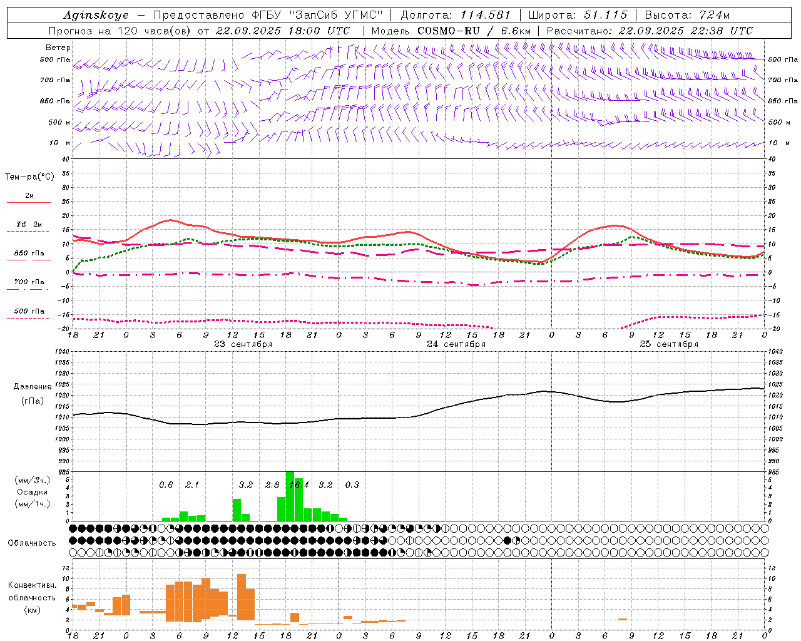Image resolution: width=801 pixels, height=641 pixels.
Task: Click the 700 гПа temperature legend label
Action: (29, 282)
